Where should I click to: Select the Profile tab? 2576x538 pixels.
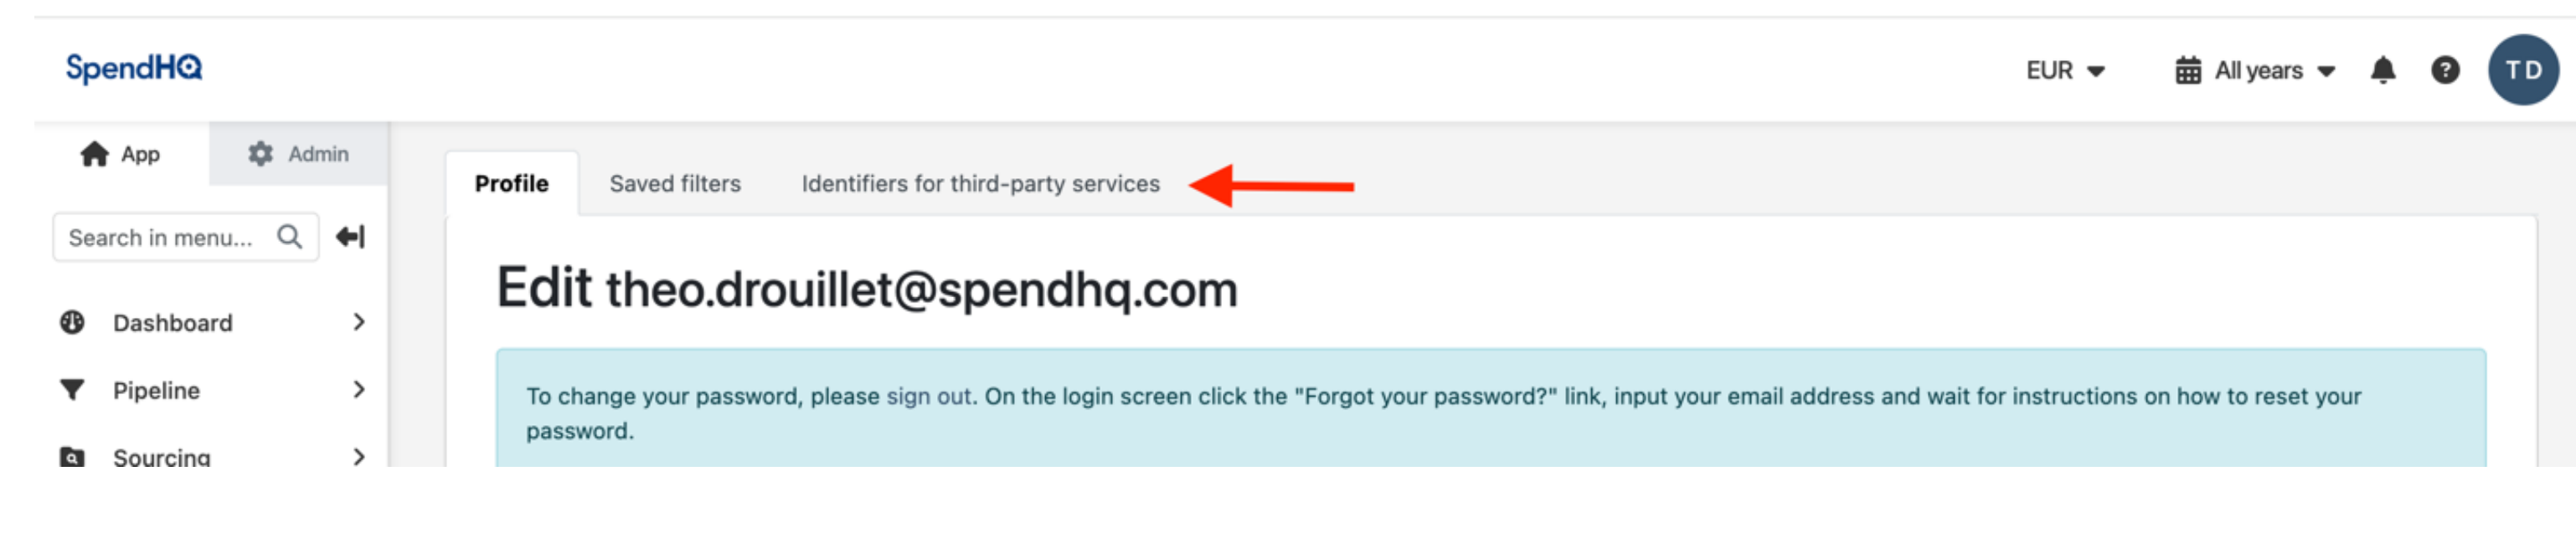[x=512, y=184]
